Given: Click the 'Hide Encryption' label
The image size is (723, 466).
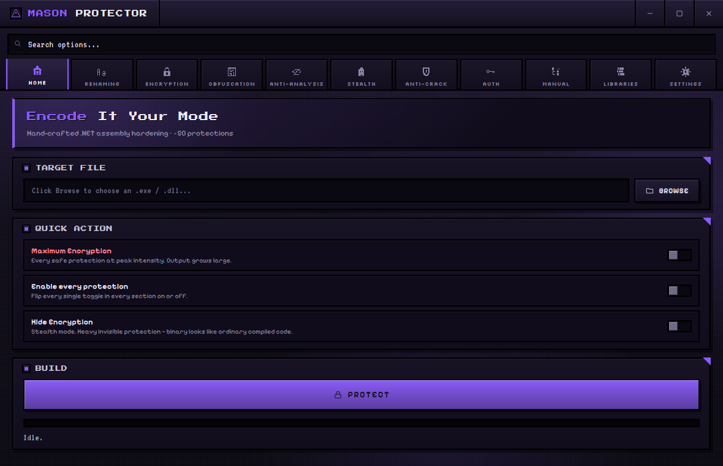Looking at the screenshot, I should tap(62, 322).
